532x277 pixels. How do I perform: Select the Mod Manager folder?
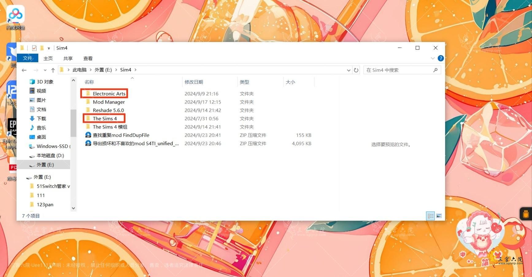[109, 102]
